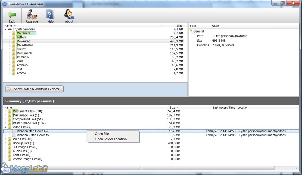The image size is (302, 175).
Task: Click the Video Files category icon
Action: click(x=10, y=127)
